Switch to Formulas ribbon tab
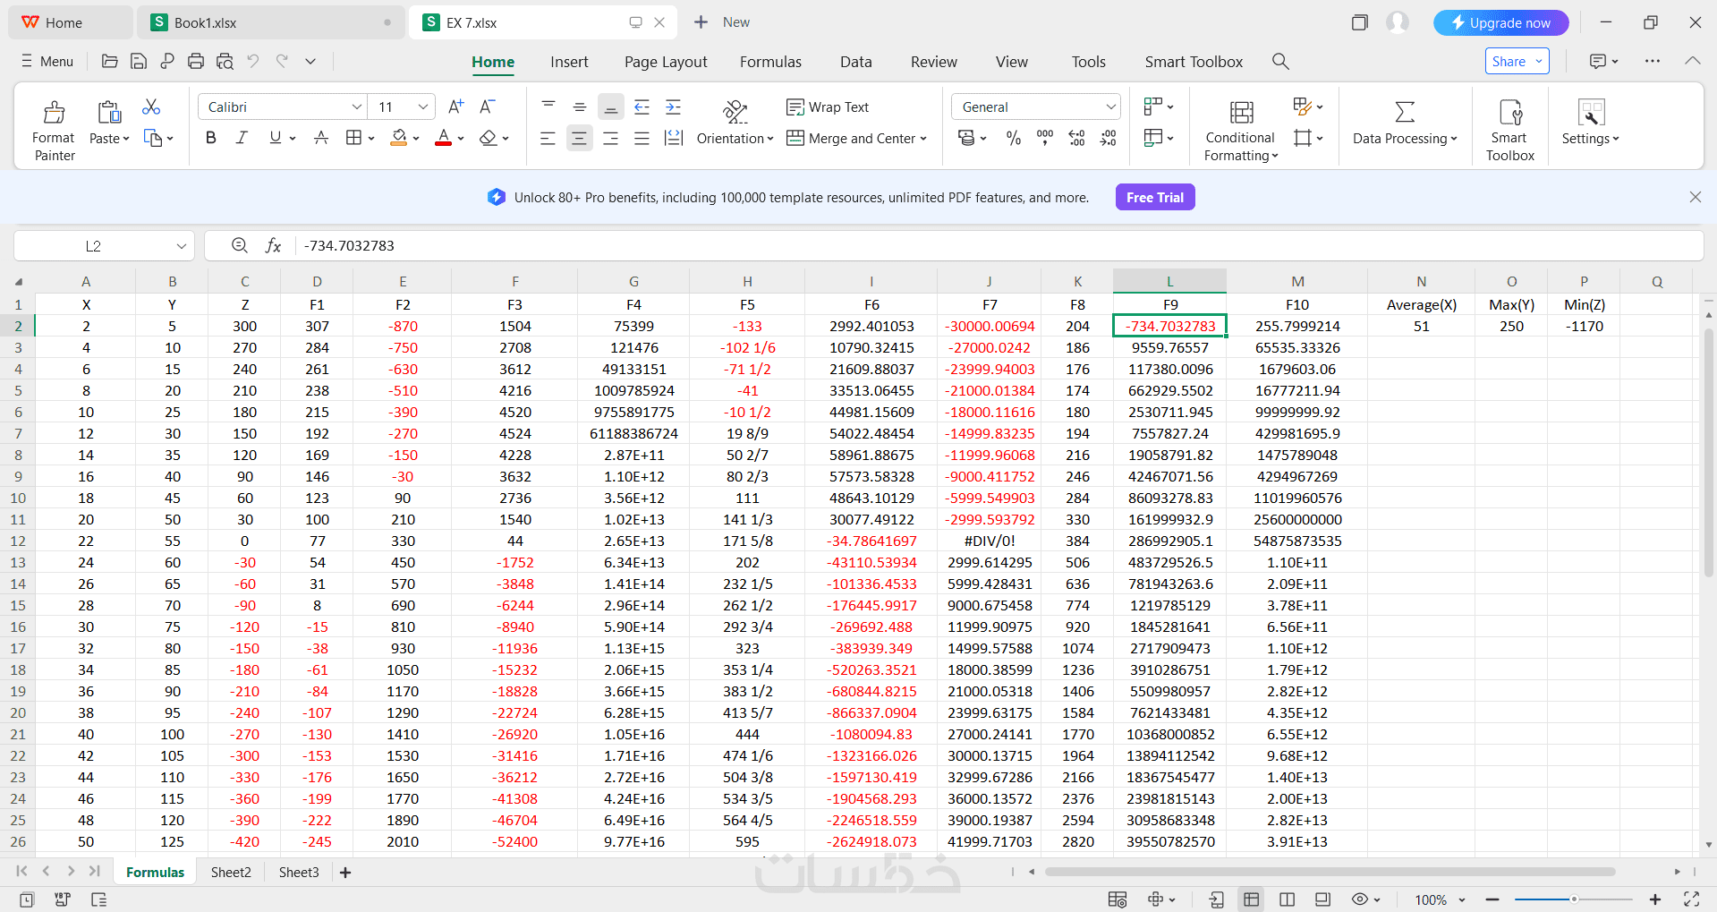This screenshot has width=1717, height=912. click(x=770, y=62)
